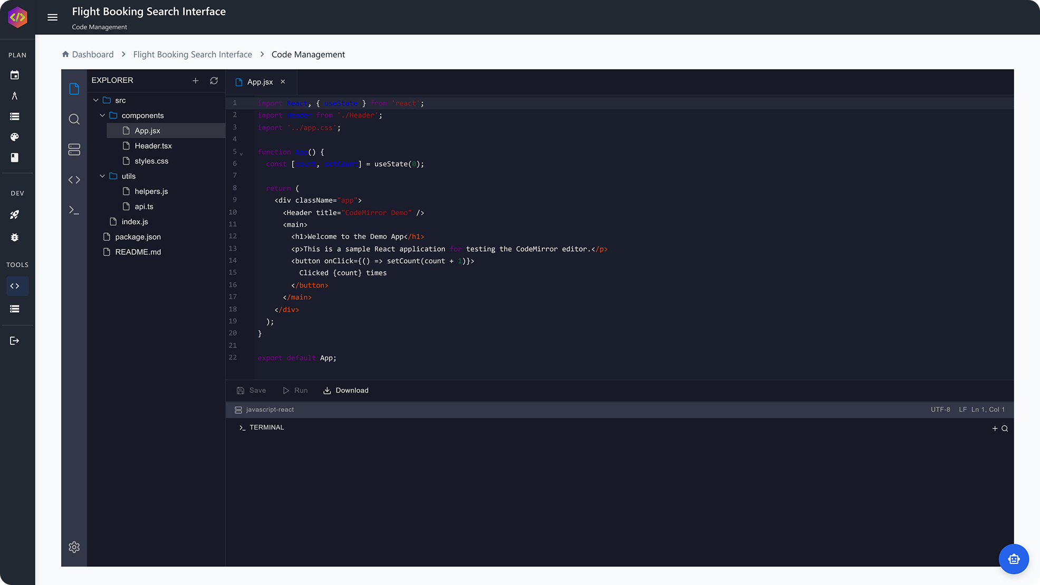Open the book icon under PLAN
The image size is (1040, 585).
tap(15, 157)
